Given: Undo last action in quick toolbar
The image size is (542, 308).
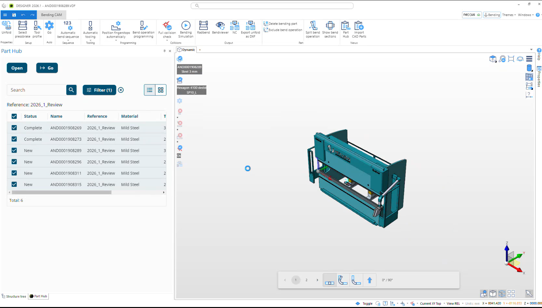Looking at the screenshot, I should pos(23,15).
